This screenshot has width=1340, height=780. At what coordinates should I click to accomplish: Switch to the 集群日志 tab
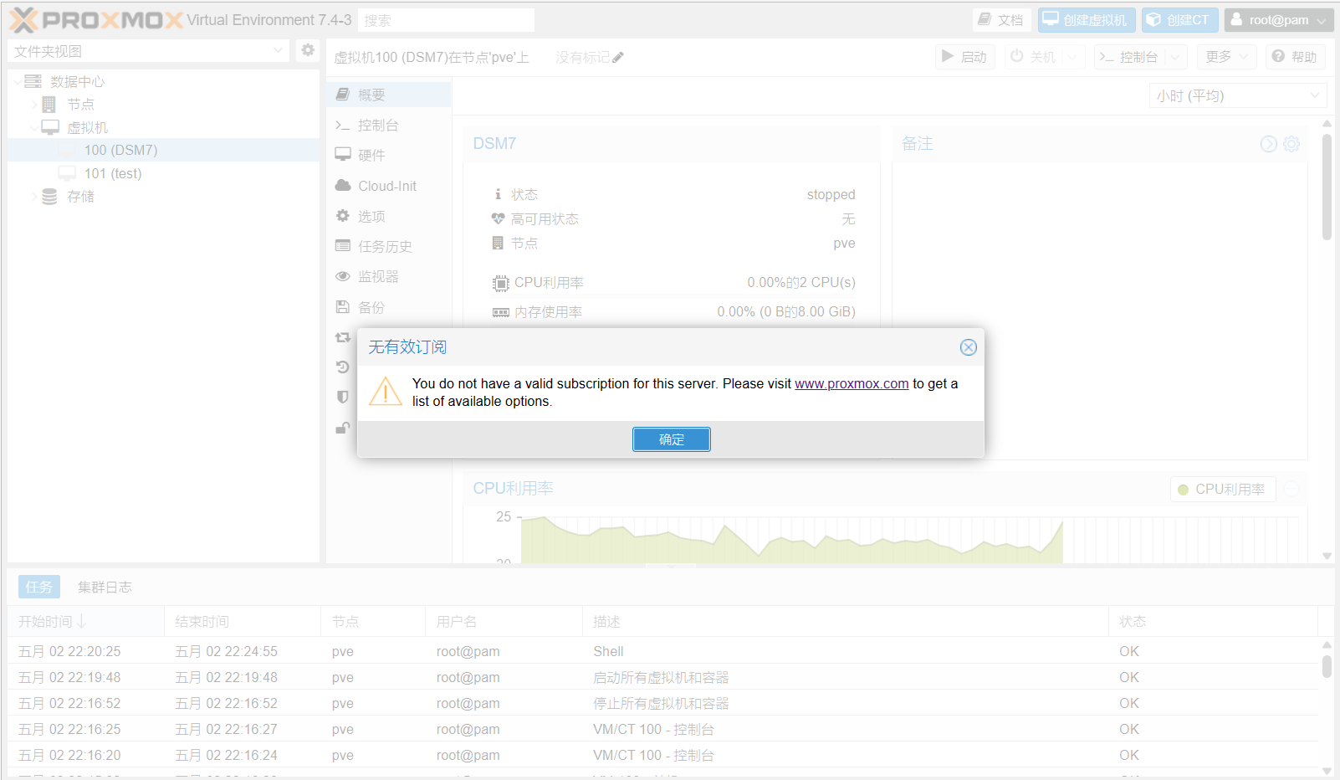click(105, 588)
